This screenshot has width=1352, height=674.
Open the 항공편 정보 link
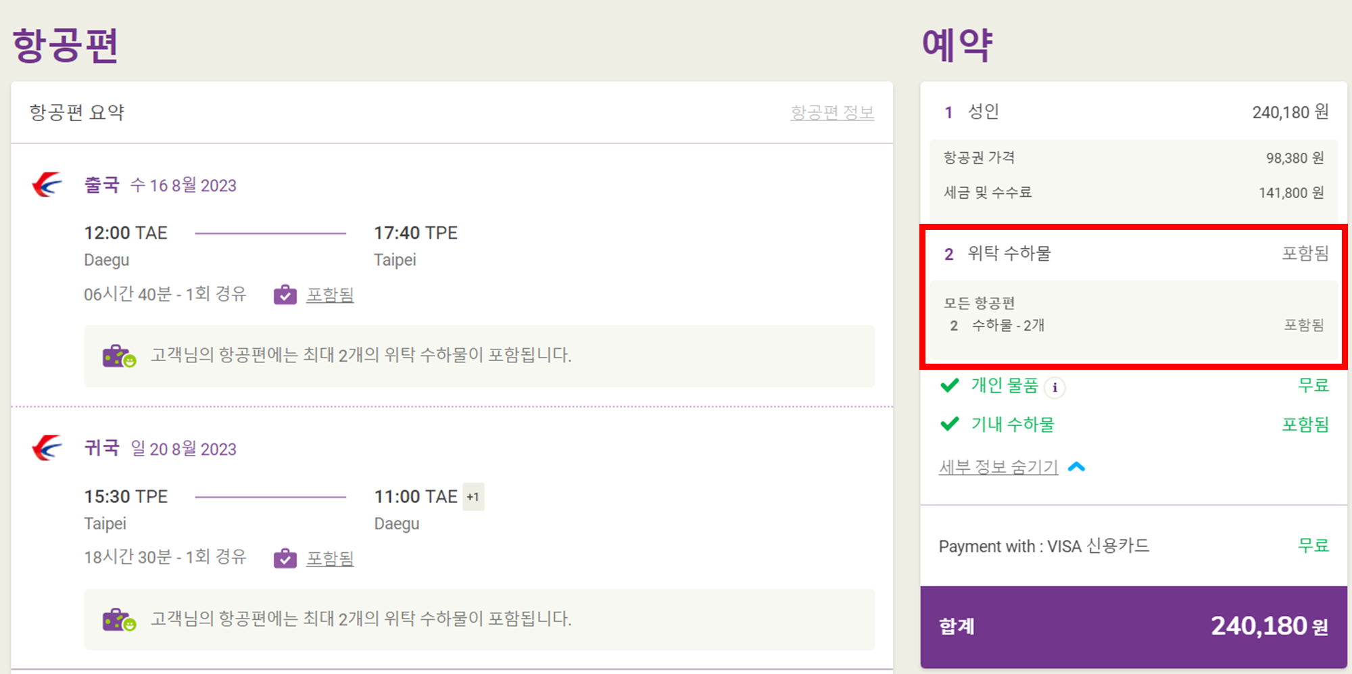coord(833,112)
